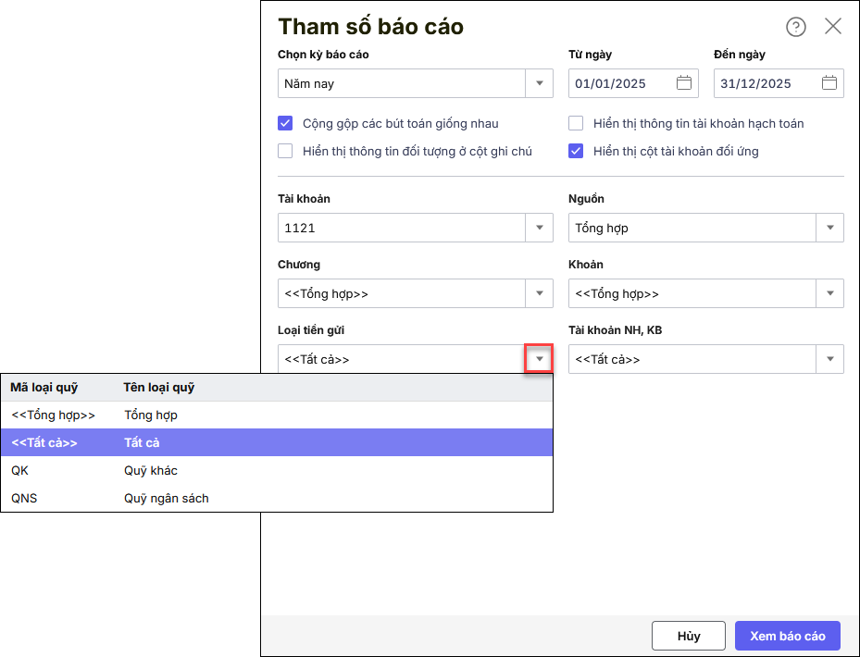Open the Đến ngày calendar picker
Screen dimensions: 860x657
829,83
